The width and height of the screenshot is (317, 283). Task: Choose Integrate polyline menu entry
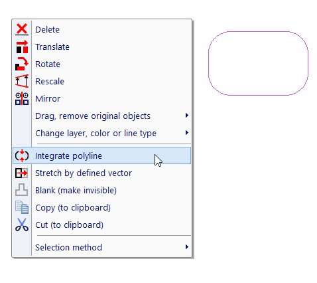tap(101, 155)
